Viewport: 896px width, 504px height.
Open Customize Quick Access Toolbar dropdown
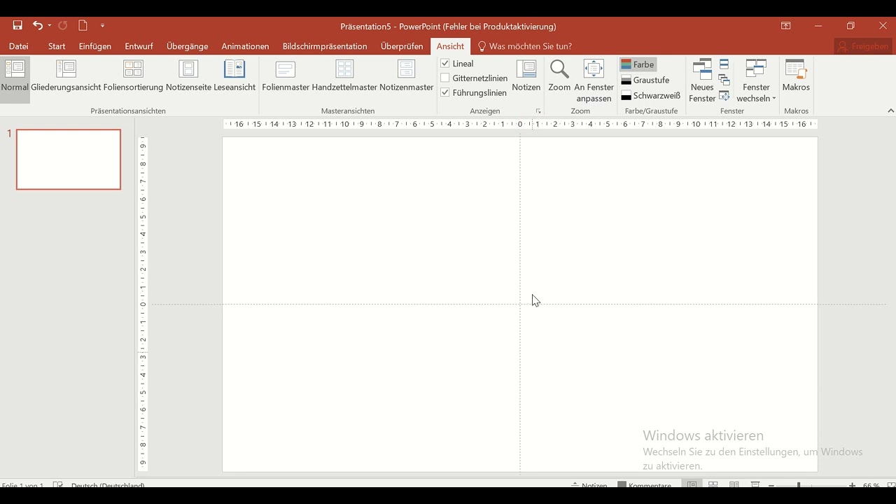click(102, 26)
